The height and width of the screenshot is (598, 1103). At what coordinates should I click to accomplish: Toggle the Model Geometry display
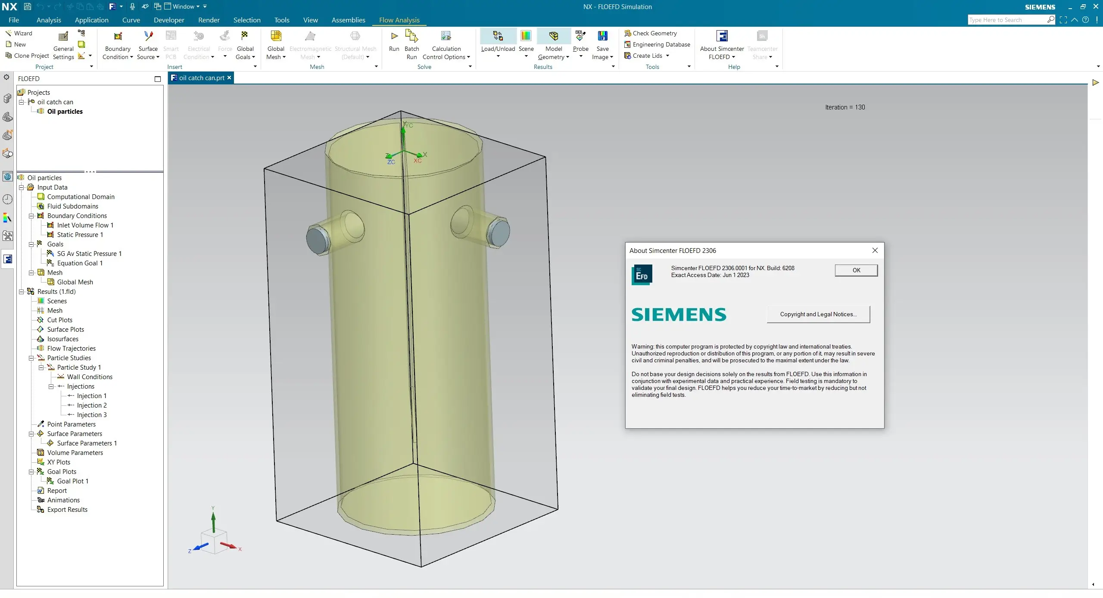click(x=554, y=36)
